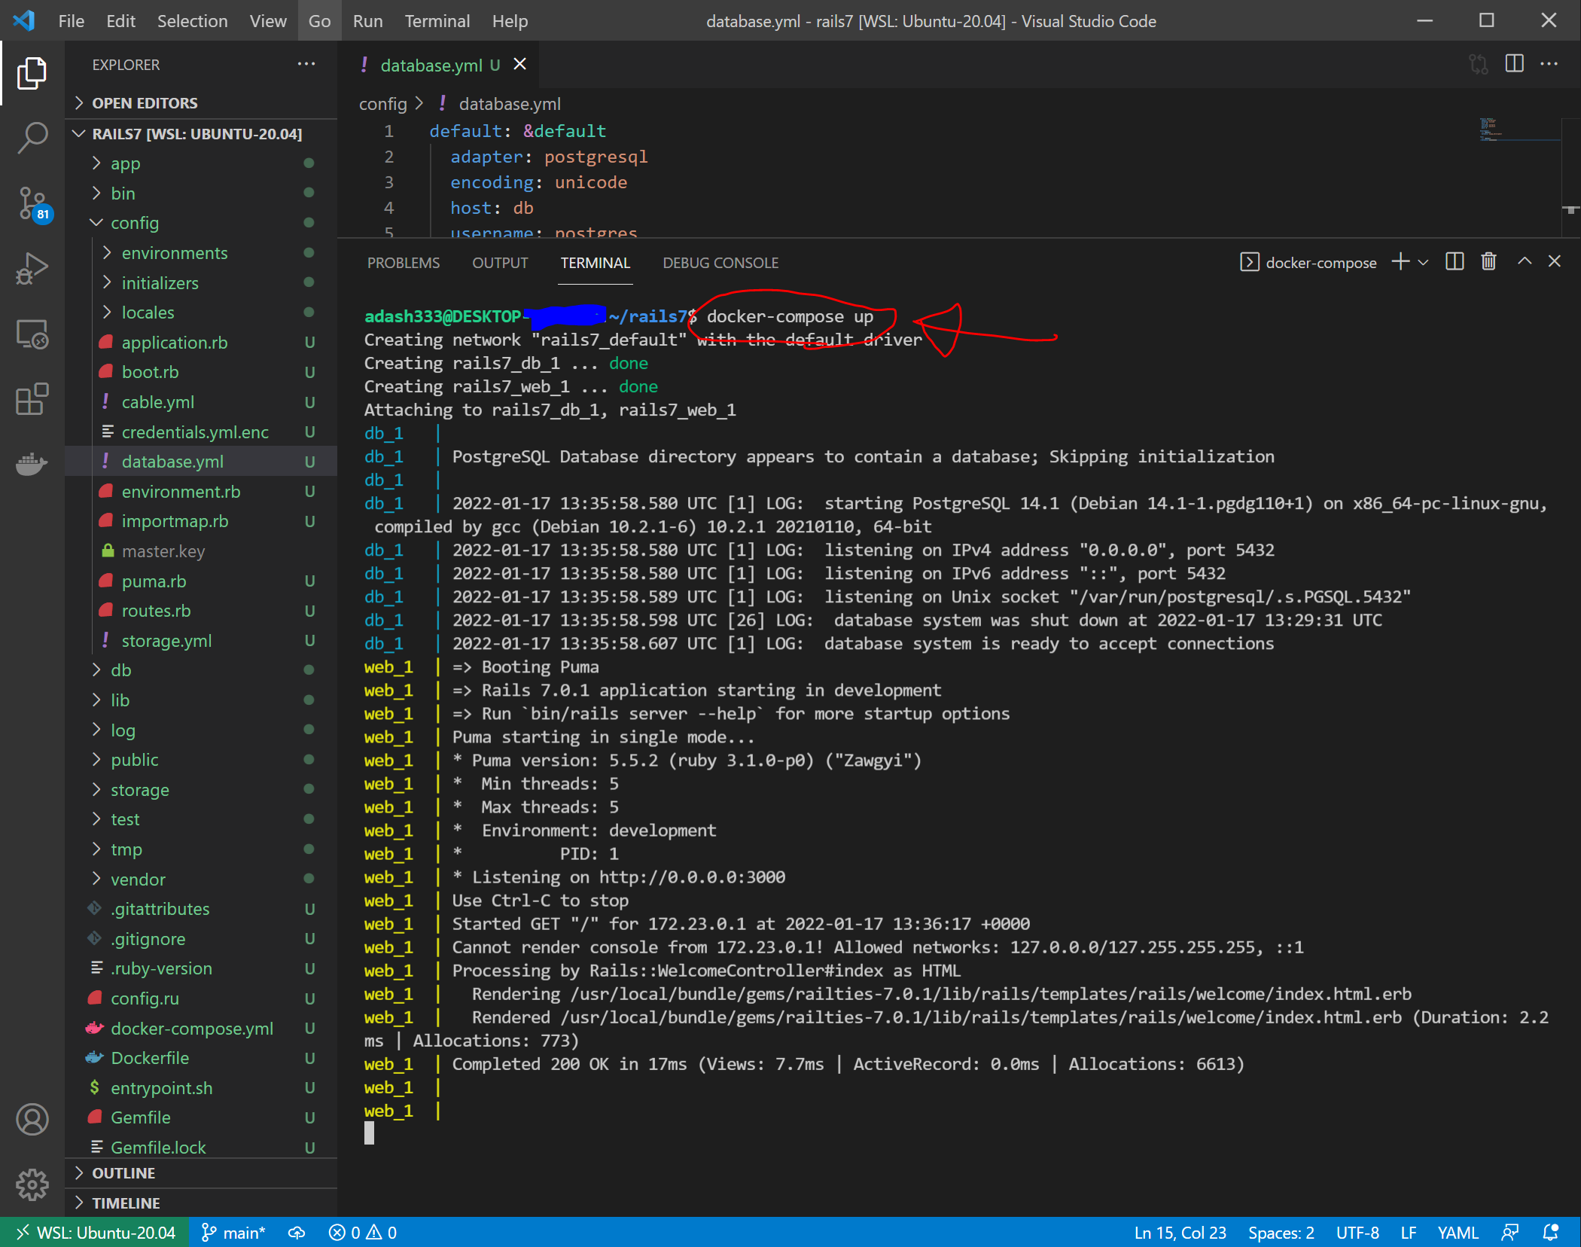Image resolution: width=1581 pixels, height=1247 pixels.
Task: Change language mode YAML status item
Action: point(1458,1233)
